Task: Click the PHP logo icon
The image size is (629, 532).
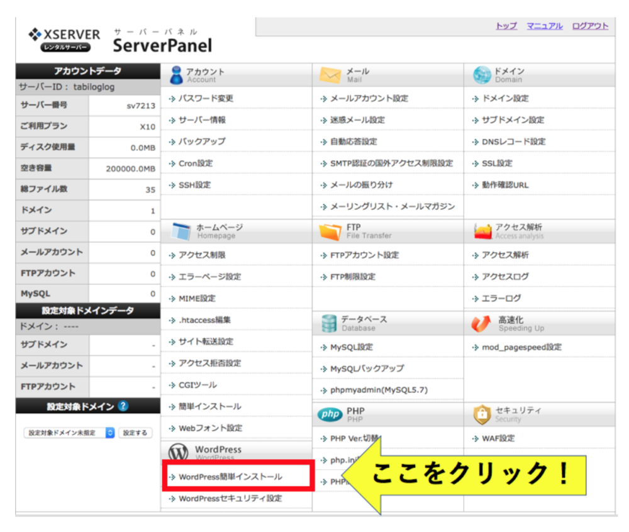Action: [330, 414]
